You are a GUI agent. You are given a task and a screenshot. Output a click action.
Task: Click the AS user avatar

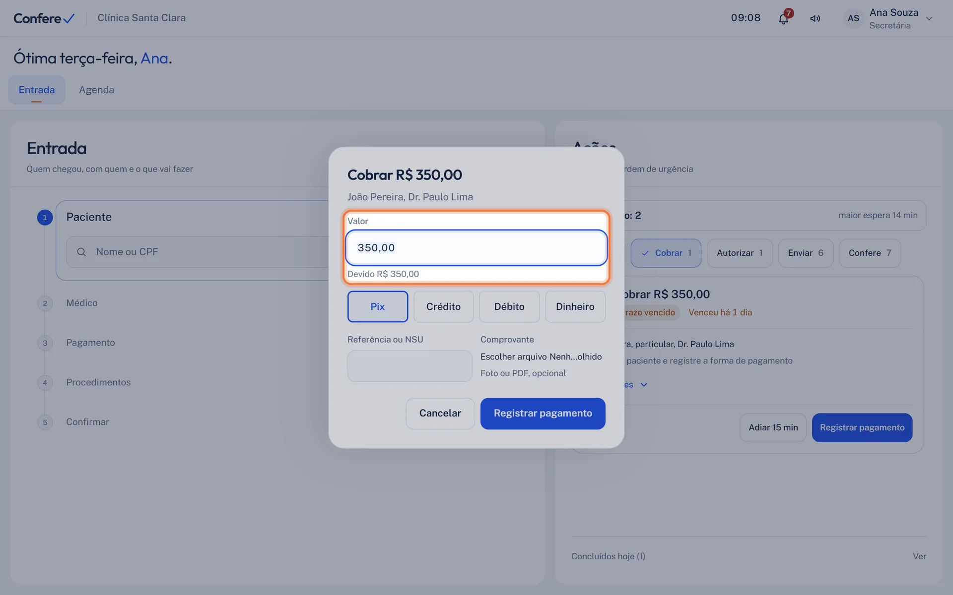click(x=853, y=18)
